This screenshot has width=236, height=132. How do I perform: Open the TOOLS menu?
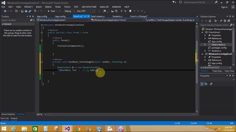[67, 7]
